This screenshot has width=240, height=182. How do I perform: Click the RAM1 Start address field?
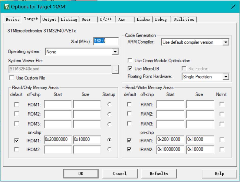tap(170, 104)
